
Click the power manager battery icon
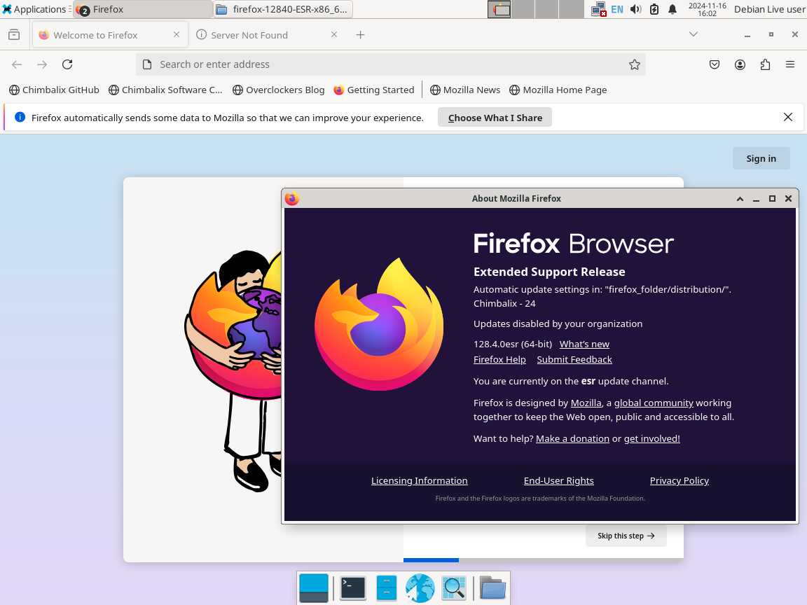(654, 9)
